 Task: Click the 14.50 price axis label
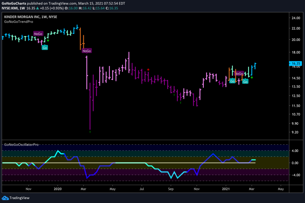[296, 78]
